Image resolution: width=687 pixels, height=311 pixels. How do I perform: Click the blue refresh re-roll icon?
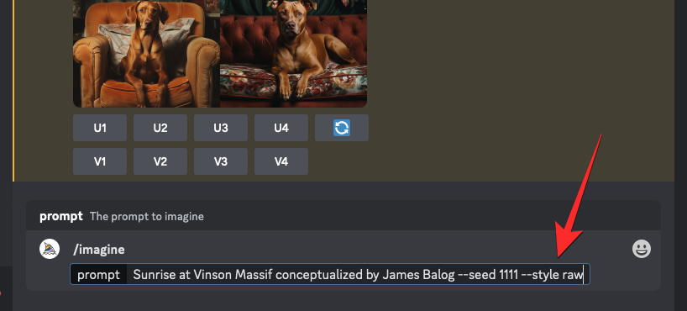[x=342, y=128]
